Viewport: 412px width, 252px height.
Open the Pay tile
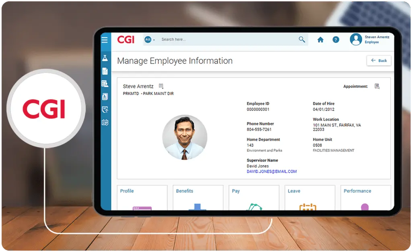254,198
